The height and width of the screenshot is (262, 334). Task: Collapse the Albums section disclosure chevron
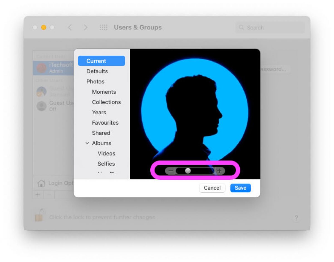click(x=87, y=143)
